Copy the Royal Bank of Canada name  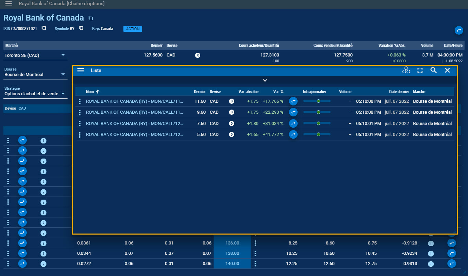(x=91, y=18)
